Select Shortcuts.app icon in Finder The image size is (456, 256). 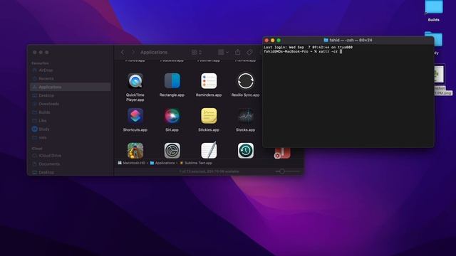[135, 116]
